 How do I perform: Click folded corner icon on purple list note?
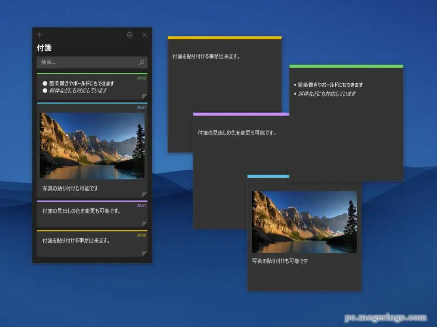click(x=144, y=224)
